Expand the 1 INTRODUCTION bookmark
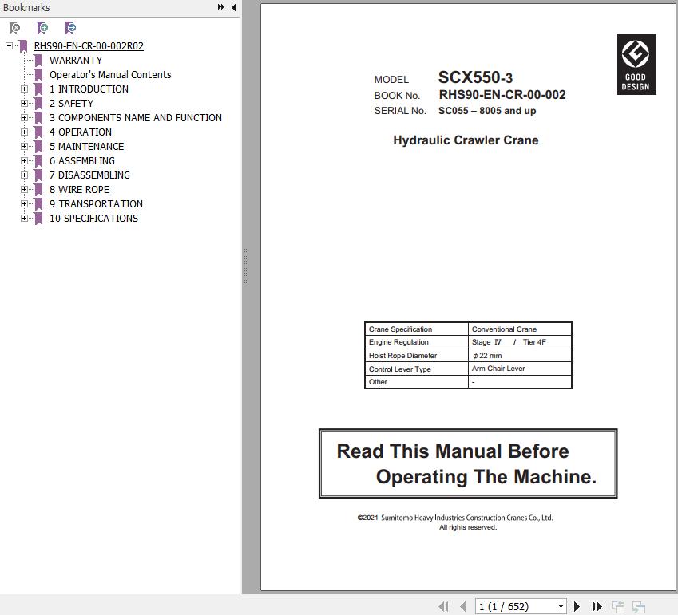Image resolution: width=678 pixels, height=615 pixels. point(24,89)
